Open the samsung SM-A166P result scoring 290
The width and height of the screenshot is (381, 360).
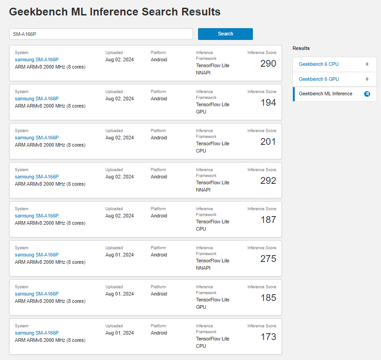pos(37,59)
